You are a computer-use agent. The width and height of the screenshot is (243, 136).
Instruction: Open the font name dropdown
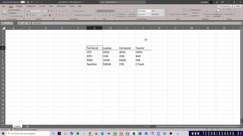click(41, 11)
